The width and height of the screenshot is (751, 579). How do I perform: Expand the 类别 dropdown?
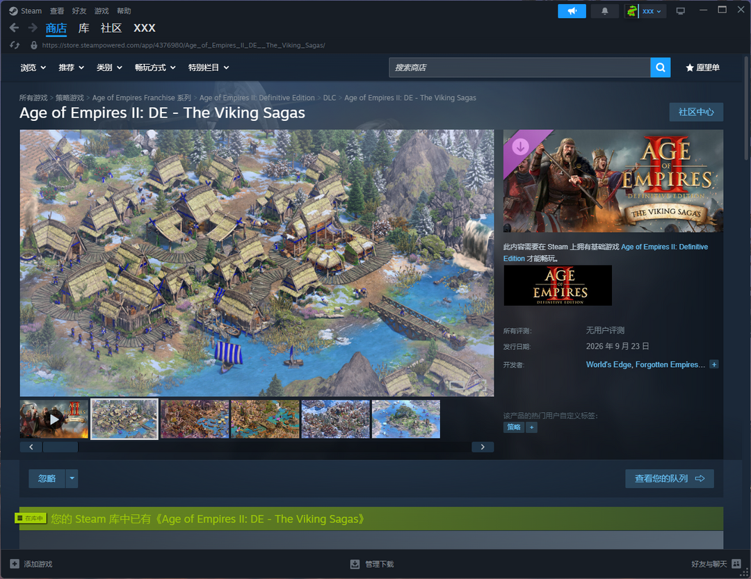tap(109, 67)
